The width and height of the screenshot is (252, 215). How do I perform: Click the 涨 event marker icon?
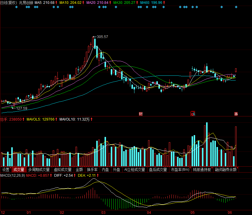(236, 114)
